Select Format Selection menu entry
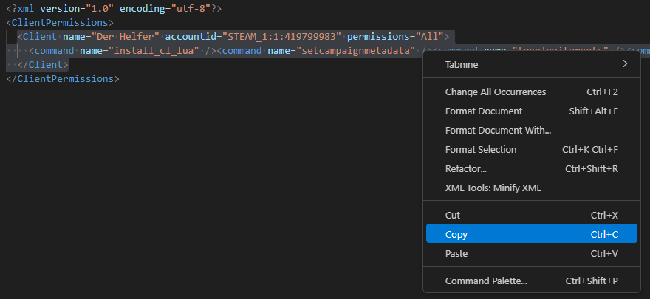This screenshot has width=650, height=299. 480,150
